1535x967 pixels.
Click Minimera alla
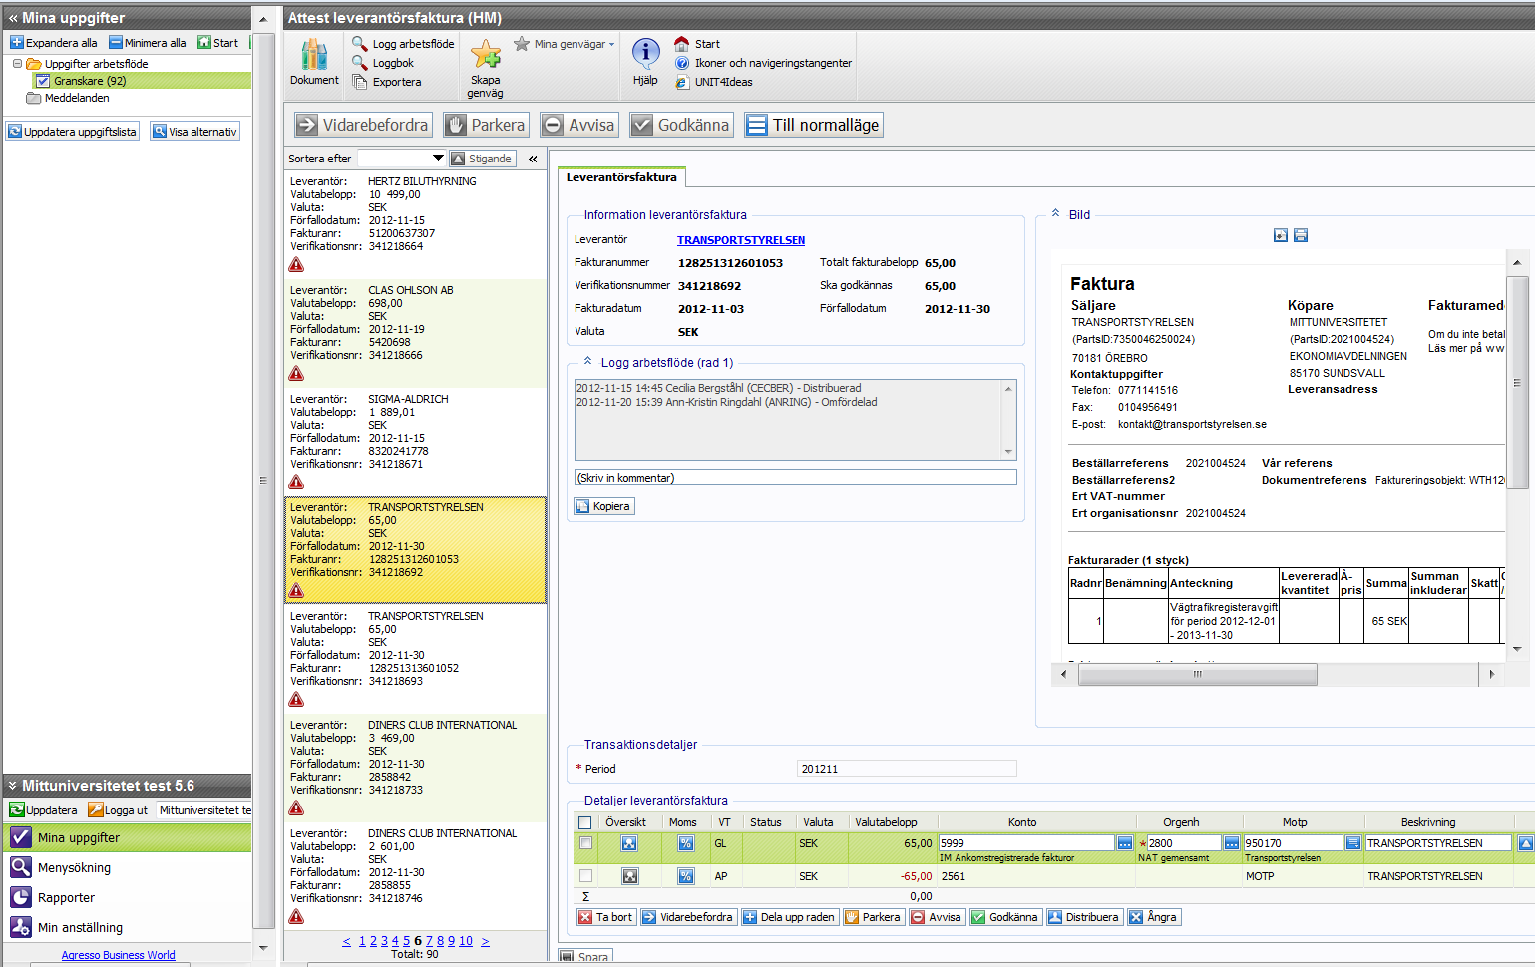(x=148, y=43)
